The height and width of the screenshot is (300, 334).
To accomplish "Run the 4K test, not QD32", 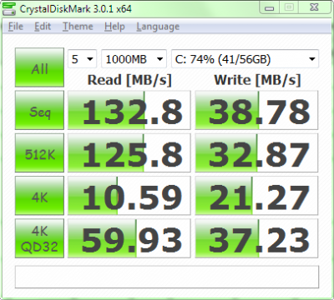I will pos(39,196).
